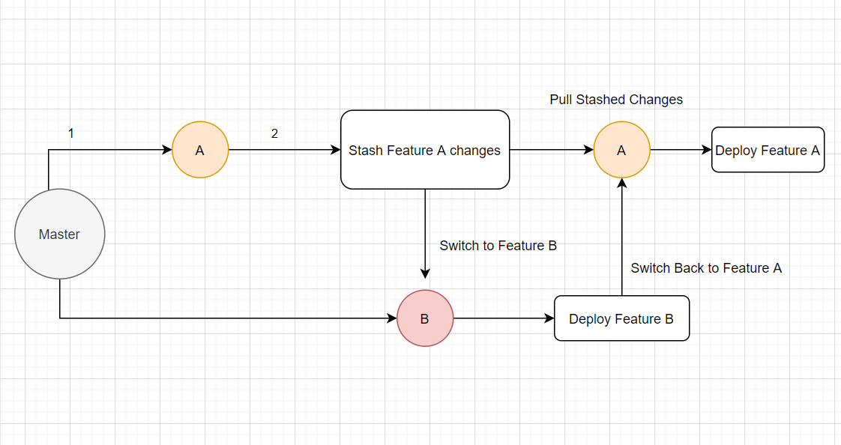
Task: Select edge label 1 near Master
Action: 70,133
